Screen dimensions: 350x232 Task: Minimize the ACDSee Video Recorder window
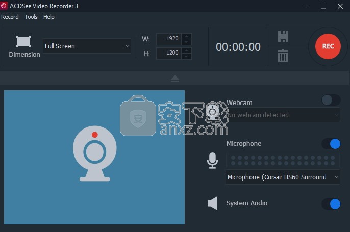[x=307, y=6]
